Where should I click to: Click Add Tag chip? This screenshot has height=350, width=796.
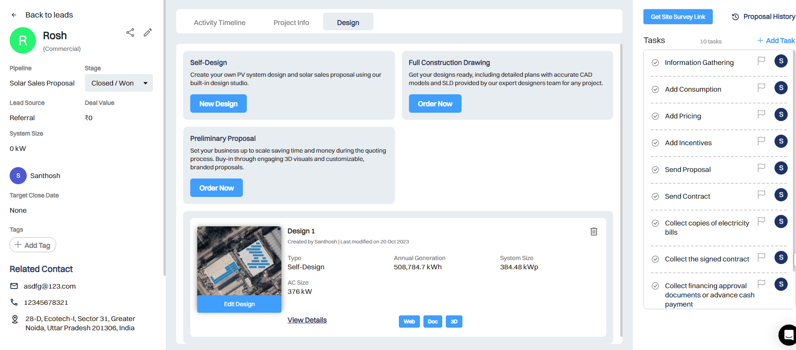pos(33,245)
